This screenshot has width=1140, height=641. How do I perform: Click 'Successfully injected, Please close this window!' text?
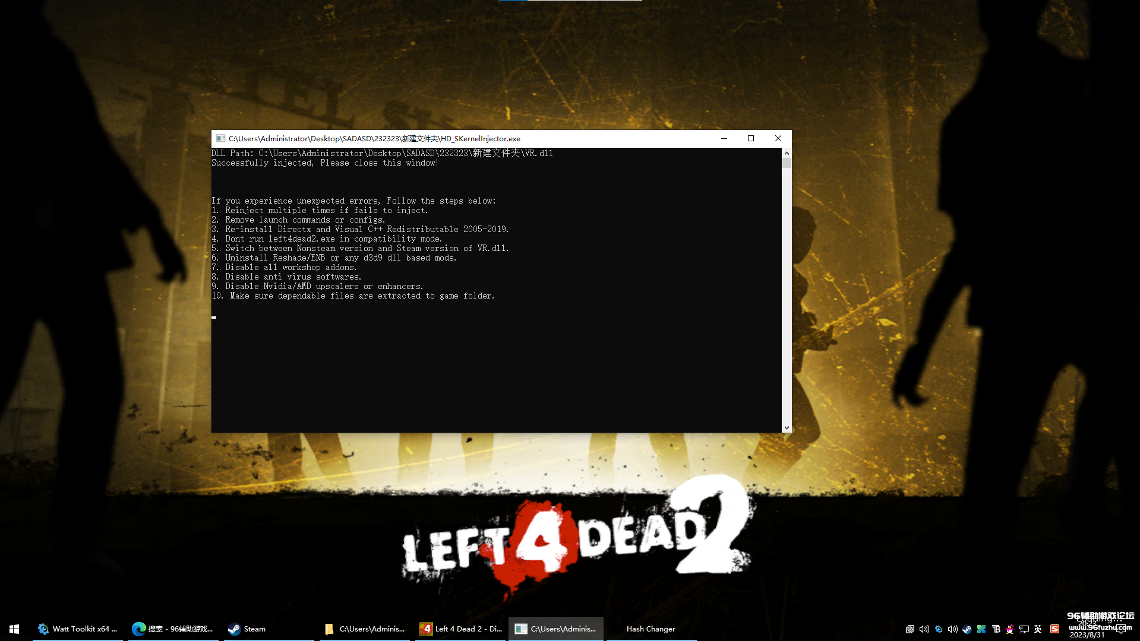point(325,163)
